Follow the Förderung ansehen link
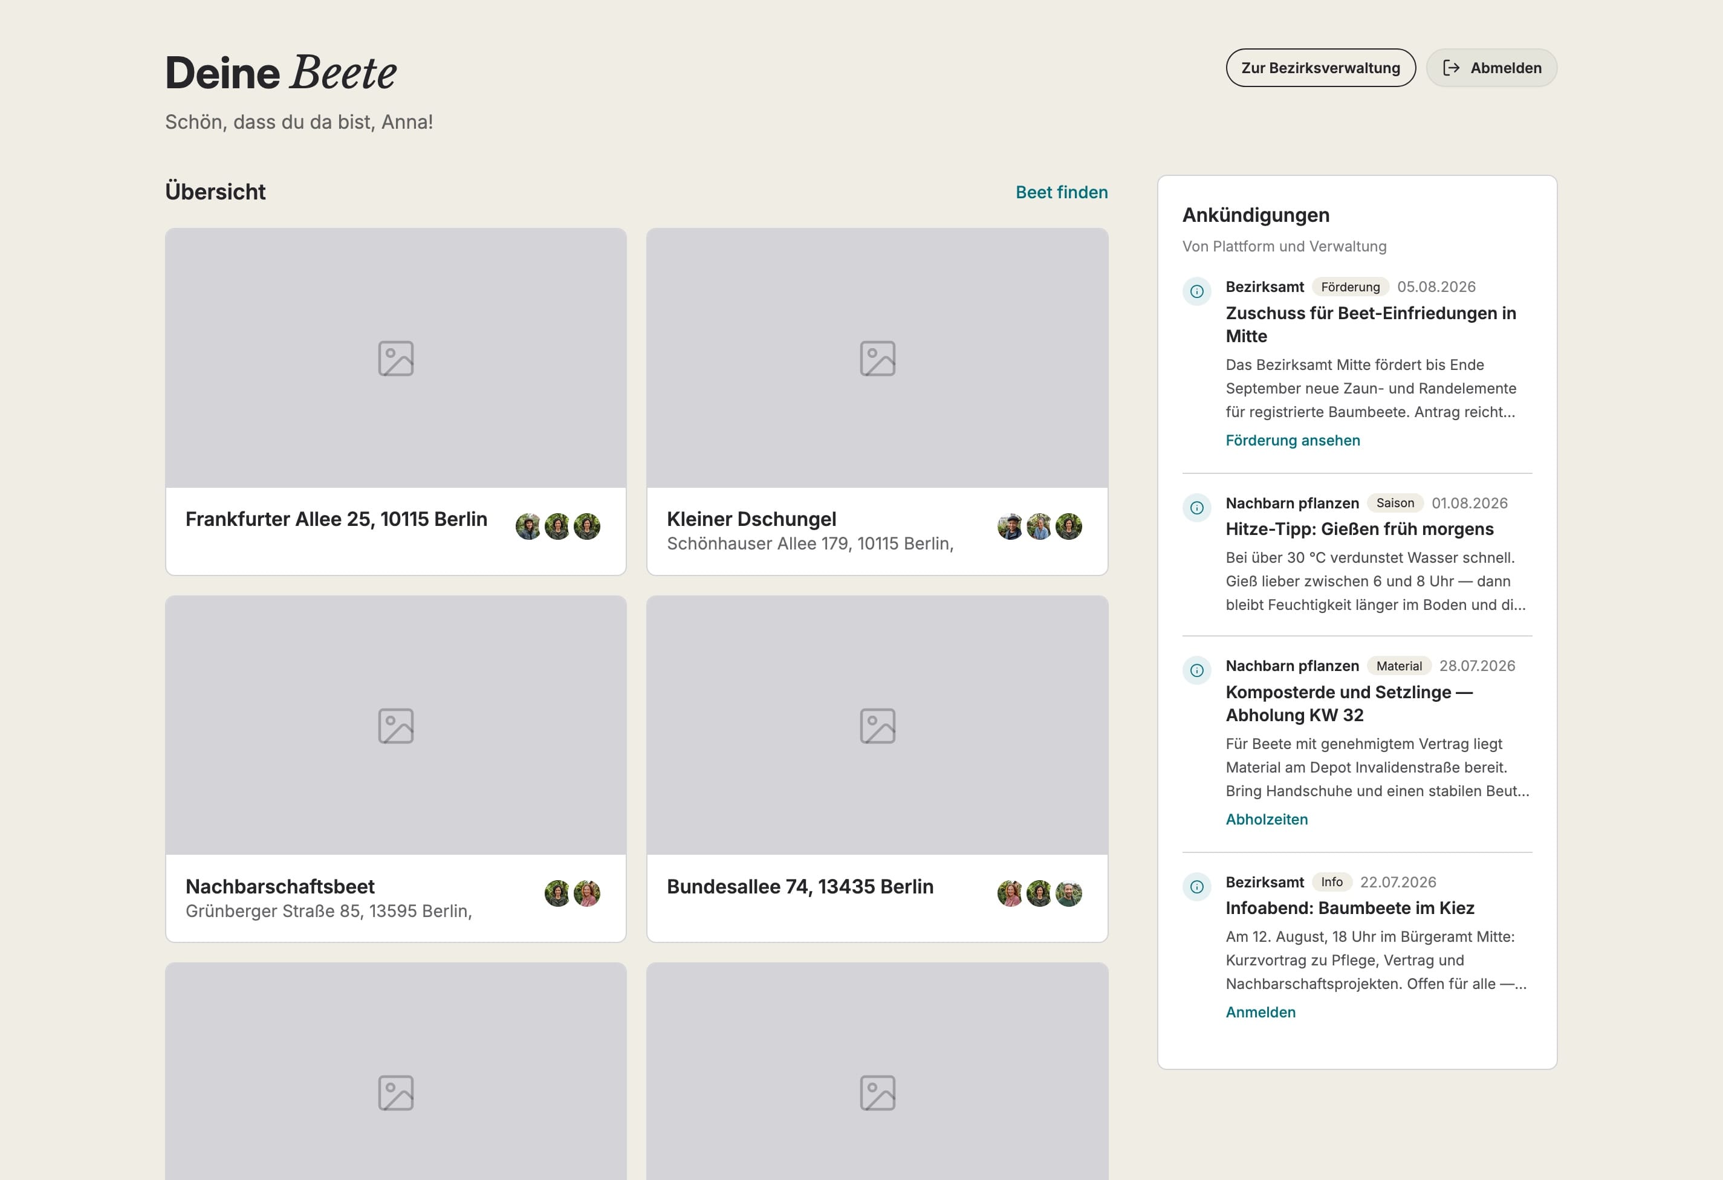This screenshot has width=1723, height=1180. [x=1293, y=440]
